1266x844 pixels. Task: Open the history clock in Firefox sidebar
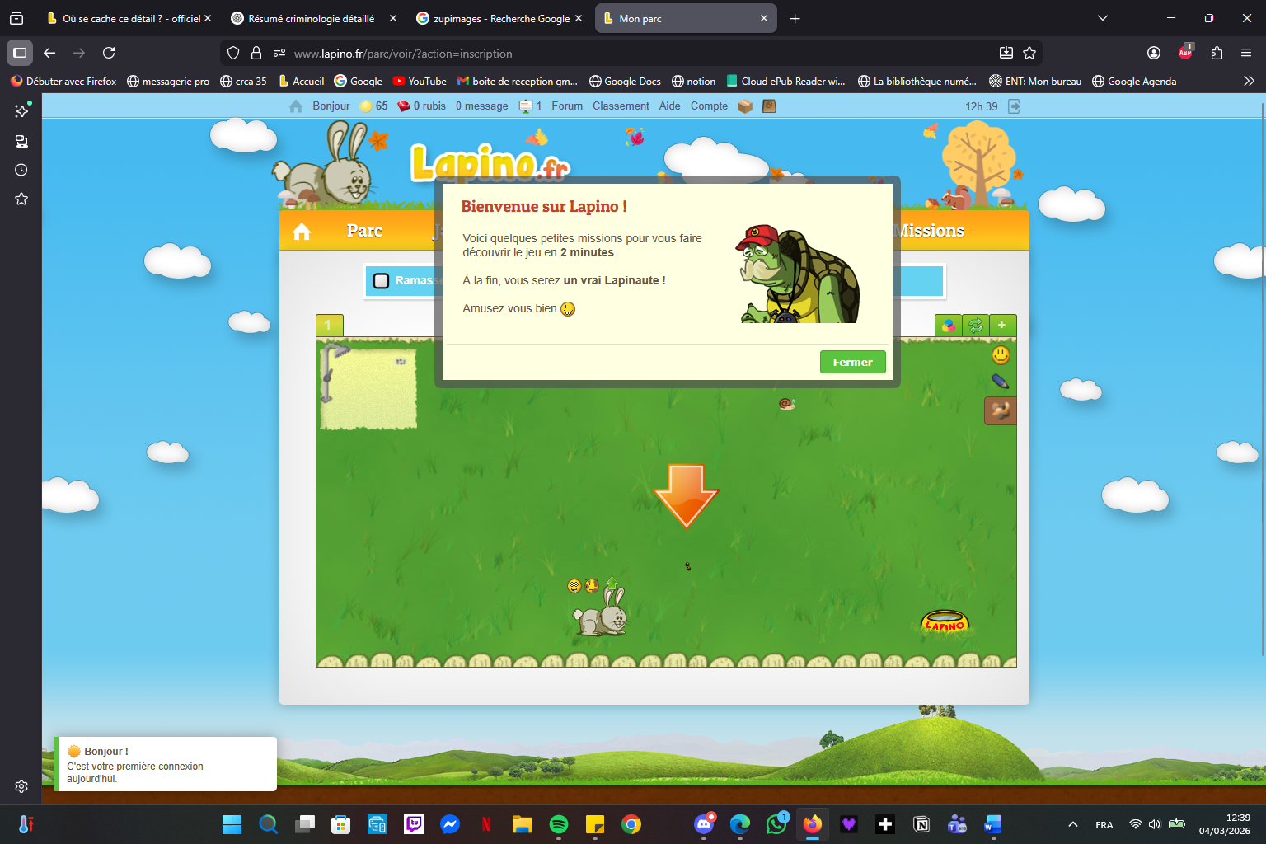[x=21, y=170]
